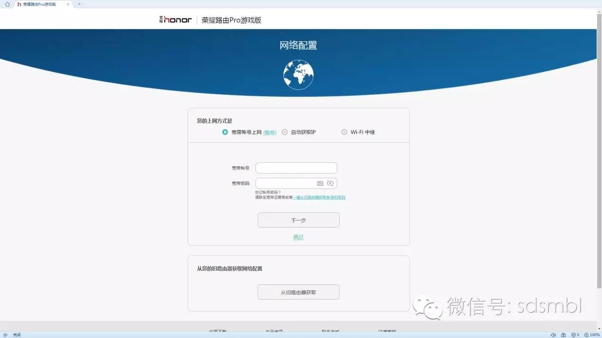
Task: Open a new browser tab
Action: point(79,4)
